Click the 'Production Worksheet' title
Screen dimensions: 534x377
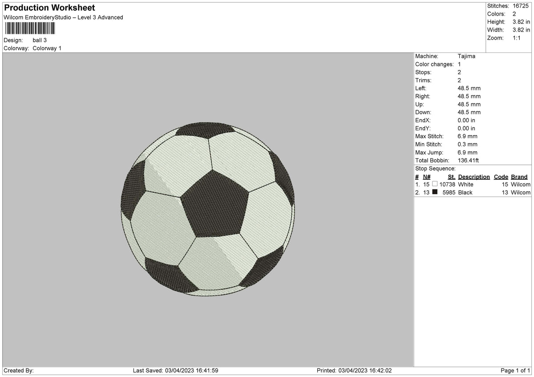click(x=49, y=8)
